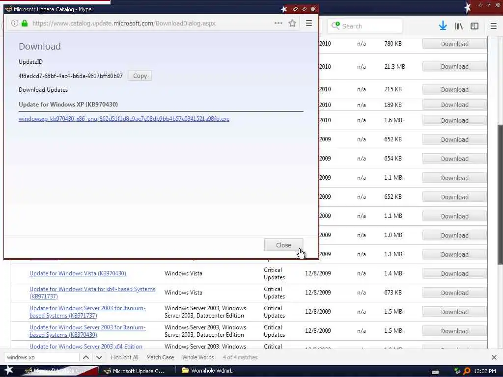Viewport: 503px width, 377px height.
Task: Click the orange magnifier tray icon
Action: click(x=467, y=371)
